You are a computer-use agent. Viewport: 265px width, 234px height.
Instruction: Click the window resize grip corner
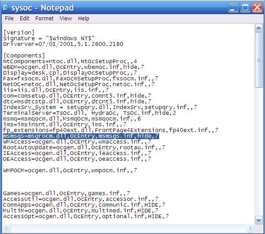[x=258, y=229]
